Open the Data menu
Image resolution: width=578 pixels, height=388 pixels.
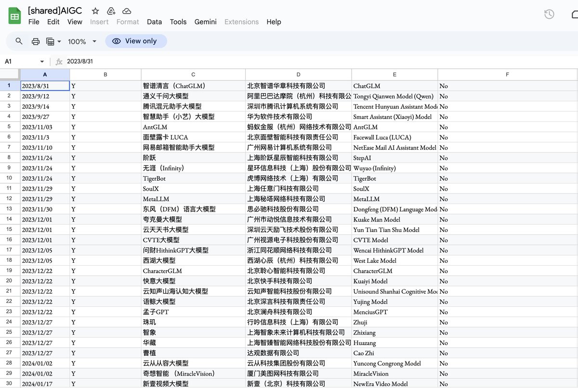154,22
